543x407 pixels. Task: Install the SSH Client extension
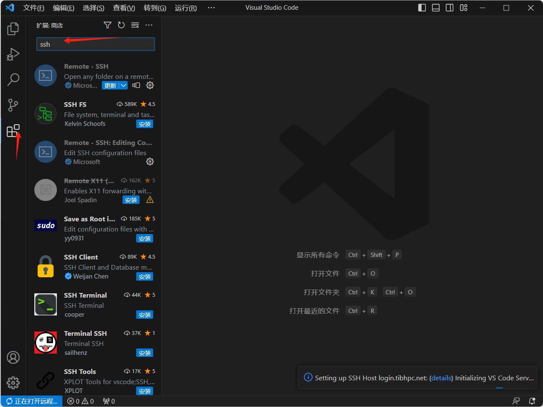coord(145,276)
